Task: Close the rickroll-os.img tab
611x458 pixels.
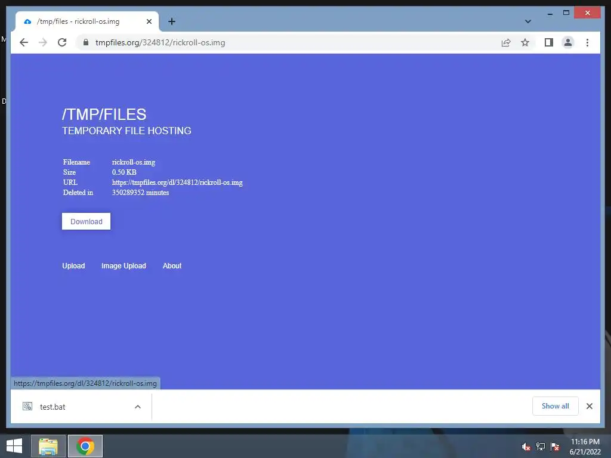Action: [x=149, y=21]
